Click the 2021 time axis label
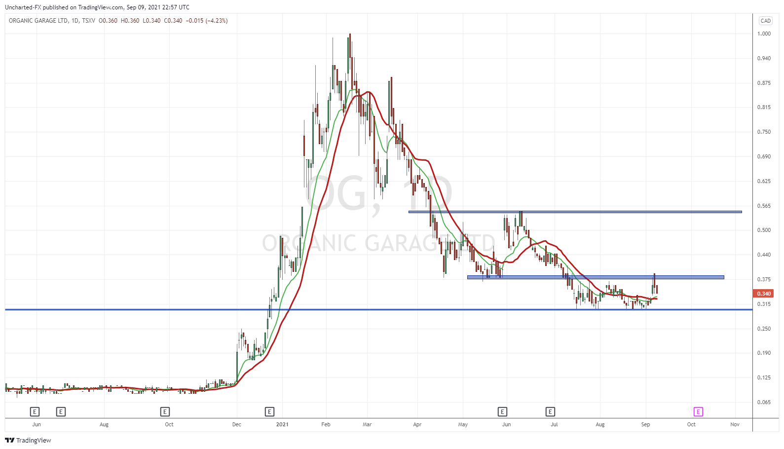Image resolution: width=784 pixels, height=449 pixels. (282, 424)
